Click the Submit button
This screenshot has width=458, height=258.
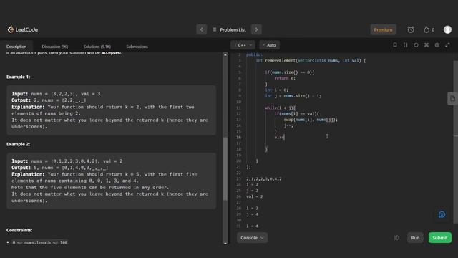click(440, 238)
